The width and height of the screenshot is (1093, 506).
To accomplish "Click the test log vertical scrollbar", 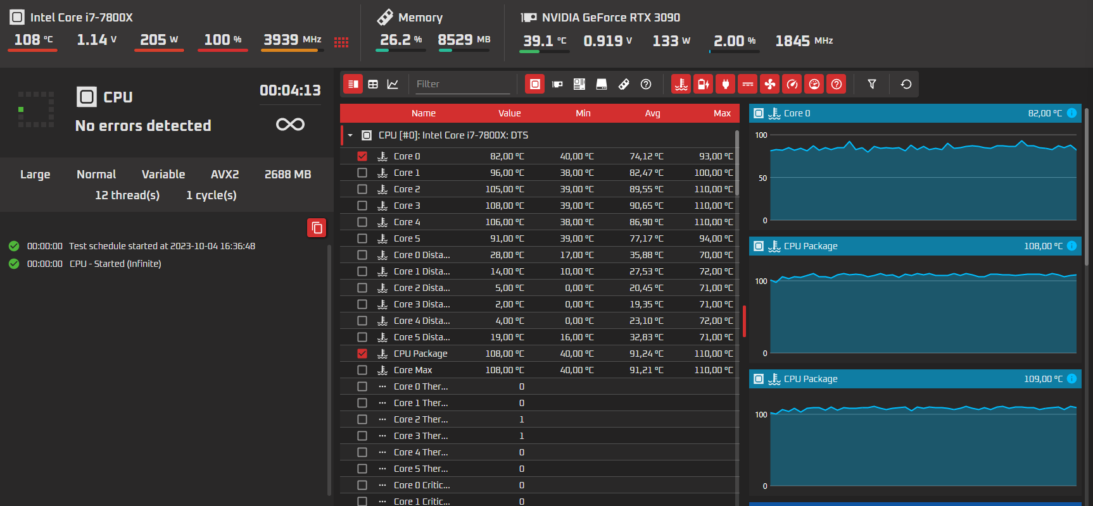I will [x=329, y=370].
